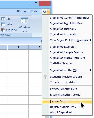The width and height of the screenshot is (94, 118).
Task: Expand SigmaPlot on the Web submenu
Action: [71, 70]
